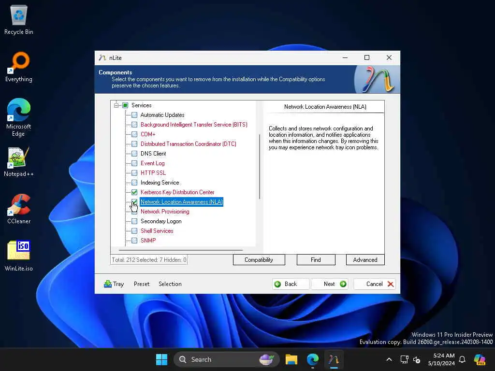Screen dimensions: 495x371
Task: Launch the Everything search shortcut
Action: 19,67
